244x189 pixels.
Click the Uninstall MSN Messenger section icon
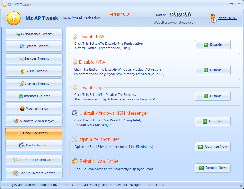[75, 113]
